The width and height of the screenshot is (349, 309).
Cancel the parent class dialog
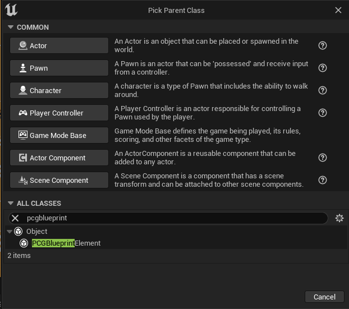tap(324, 297)
